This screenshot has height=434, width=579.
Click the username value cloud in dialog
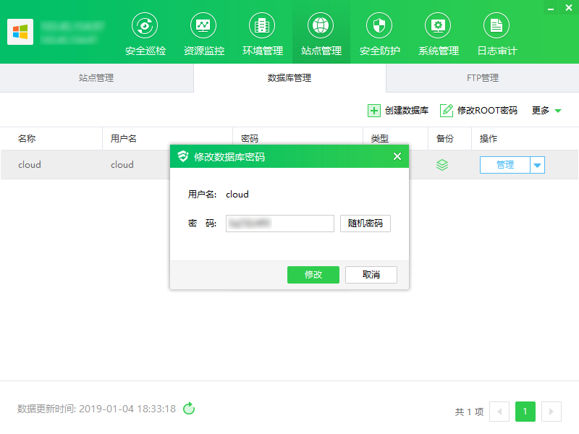[237, 194]
